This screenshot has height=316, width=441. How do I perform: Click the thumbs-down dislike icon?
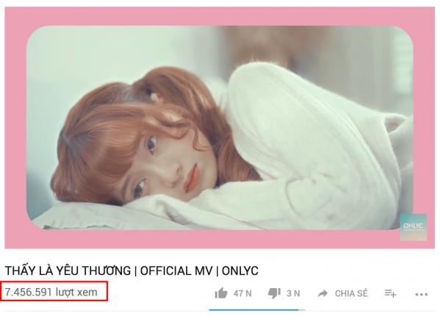click(x=274, y=293)
